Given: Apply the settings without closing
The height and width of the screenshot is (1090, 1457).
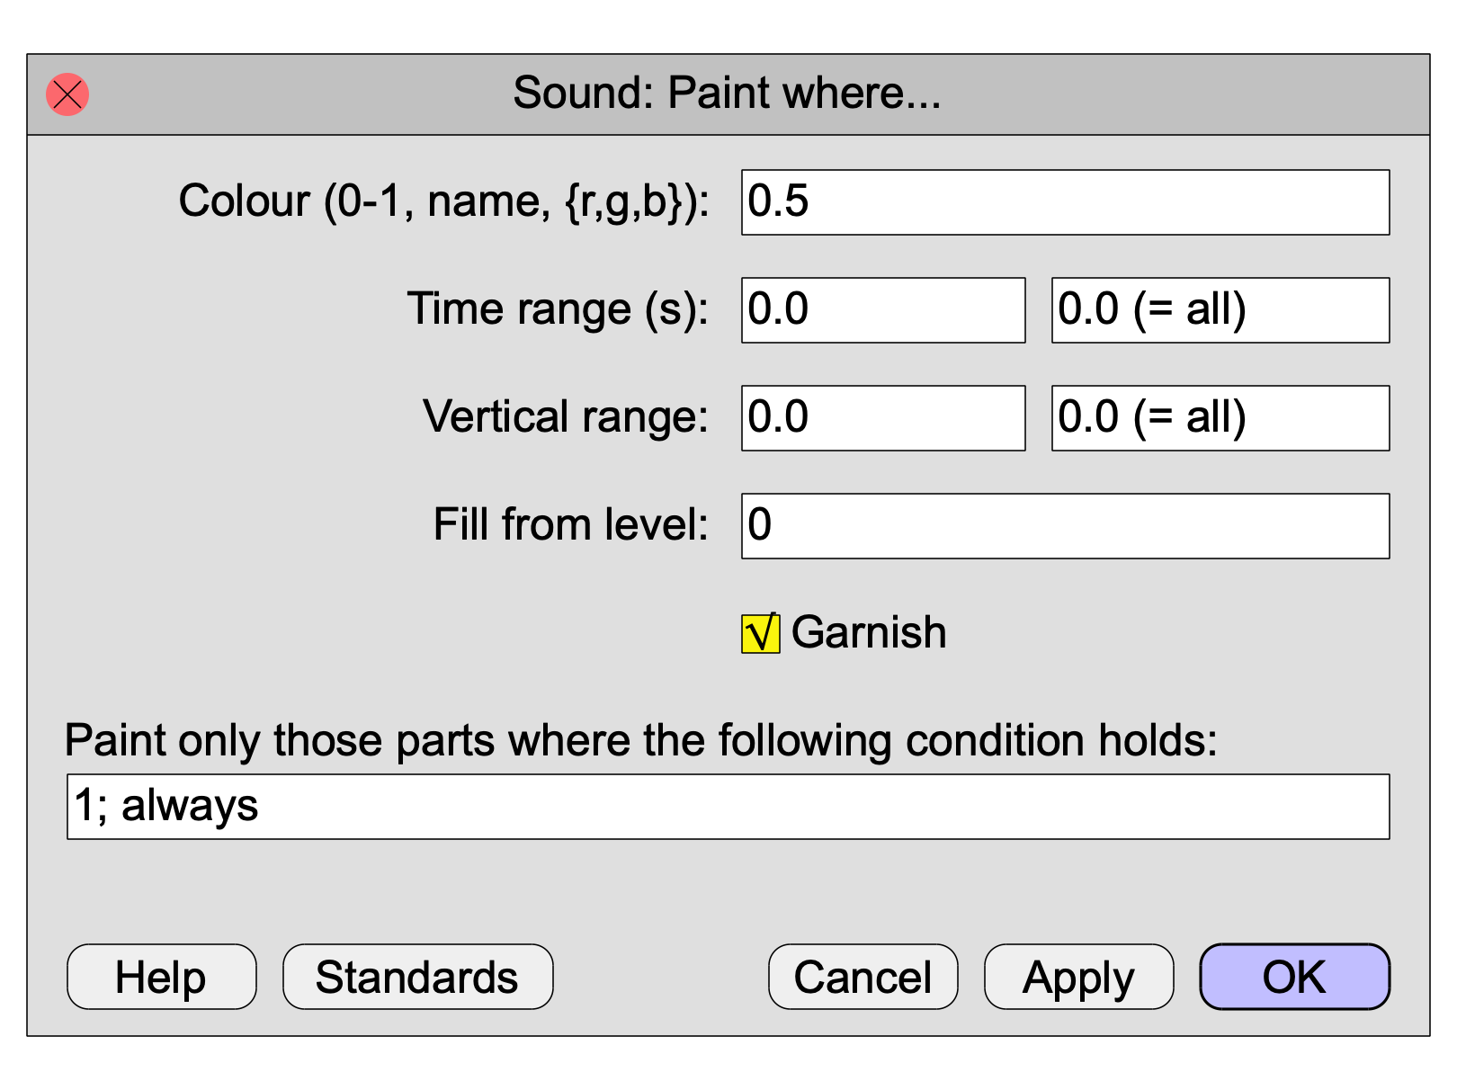Looking at the screenshot, I should pyautogui.click(x=1079, y=977).
